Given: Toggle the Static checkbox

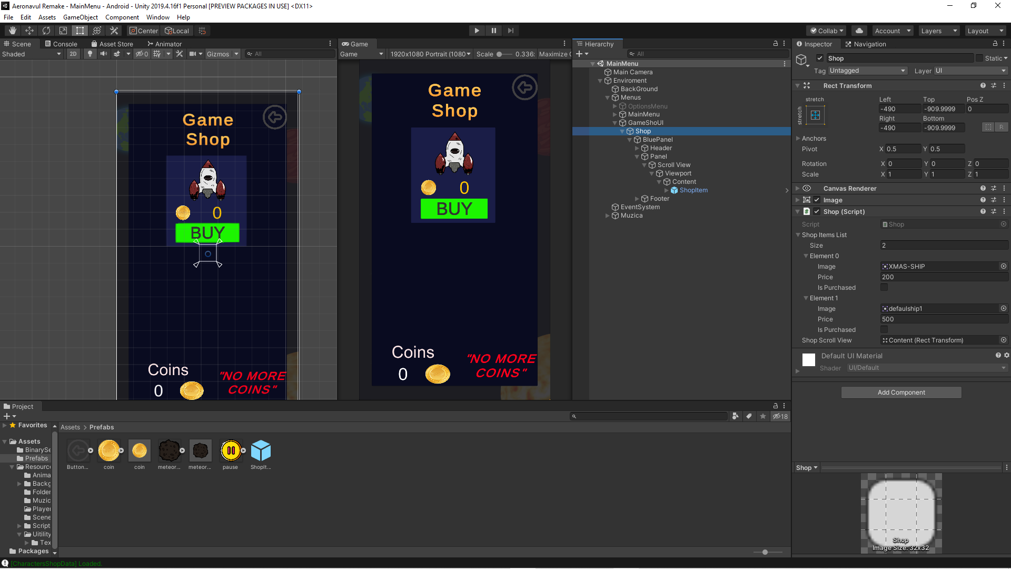Looking at the screenshot, I should (x=979, y=58).
